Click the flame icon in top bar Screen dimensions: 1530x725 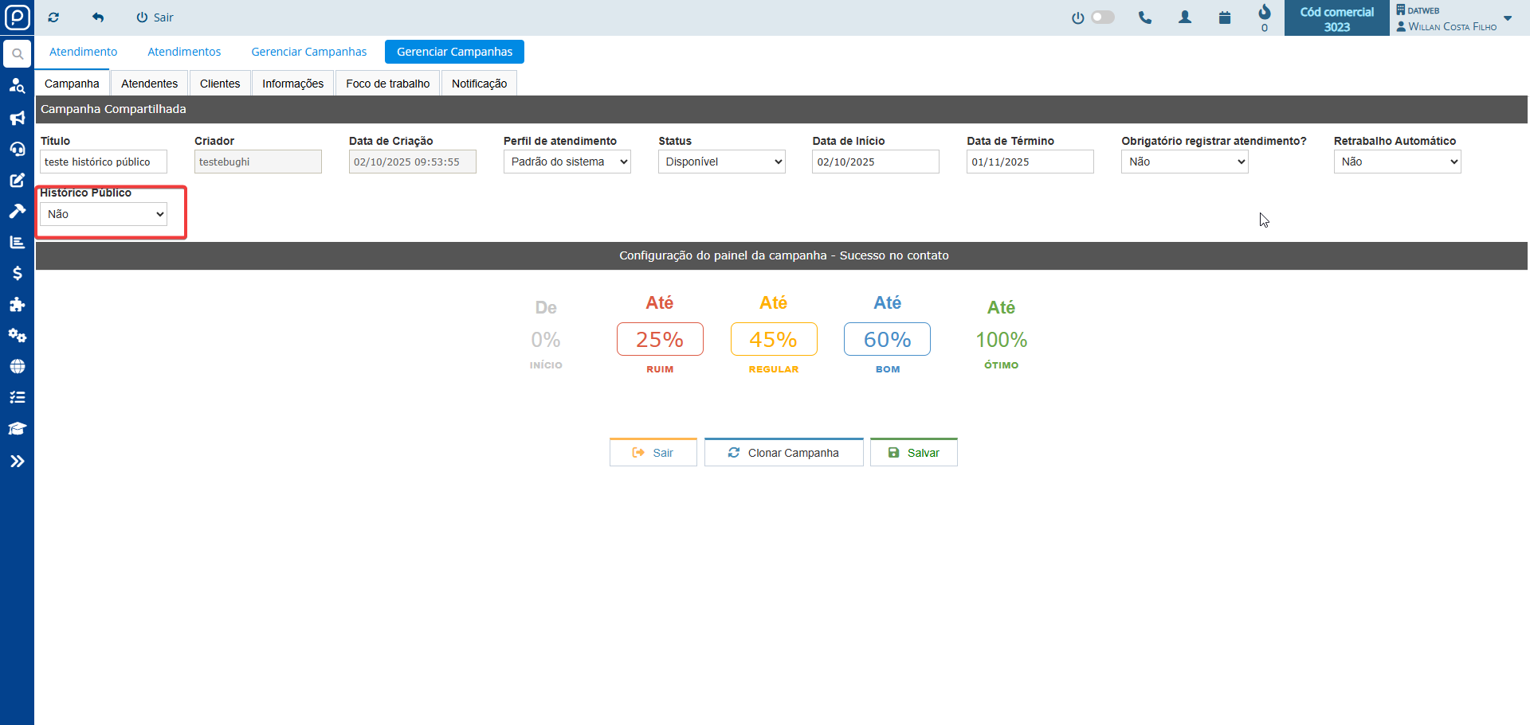click(x=1264, y=13)
